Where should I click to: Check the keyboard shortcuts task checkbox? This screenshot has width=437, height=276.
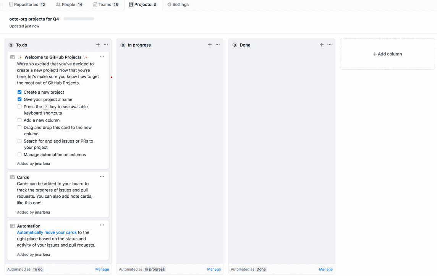tap(19, 107)
